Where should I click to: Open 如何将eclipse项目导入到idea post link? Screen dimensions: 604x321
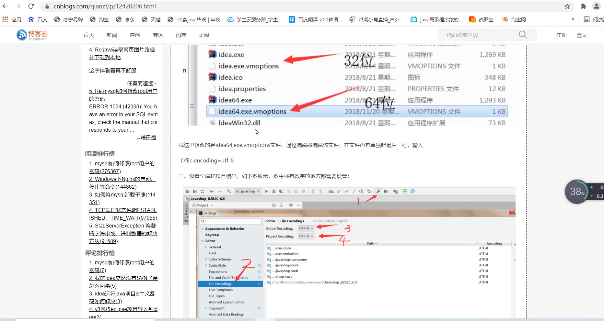[x=123, y=313]
